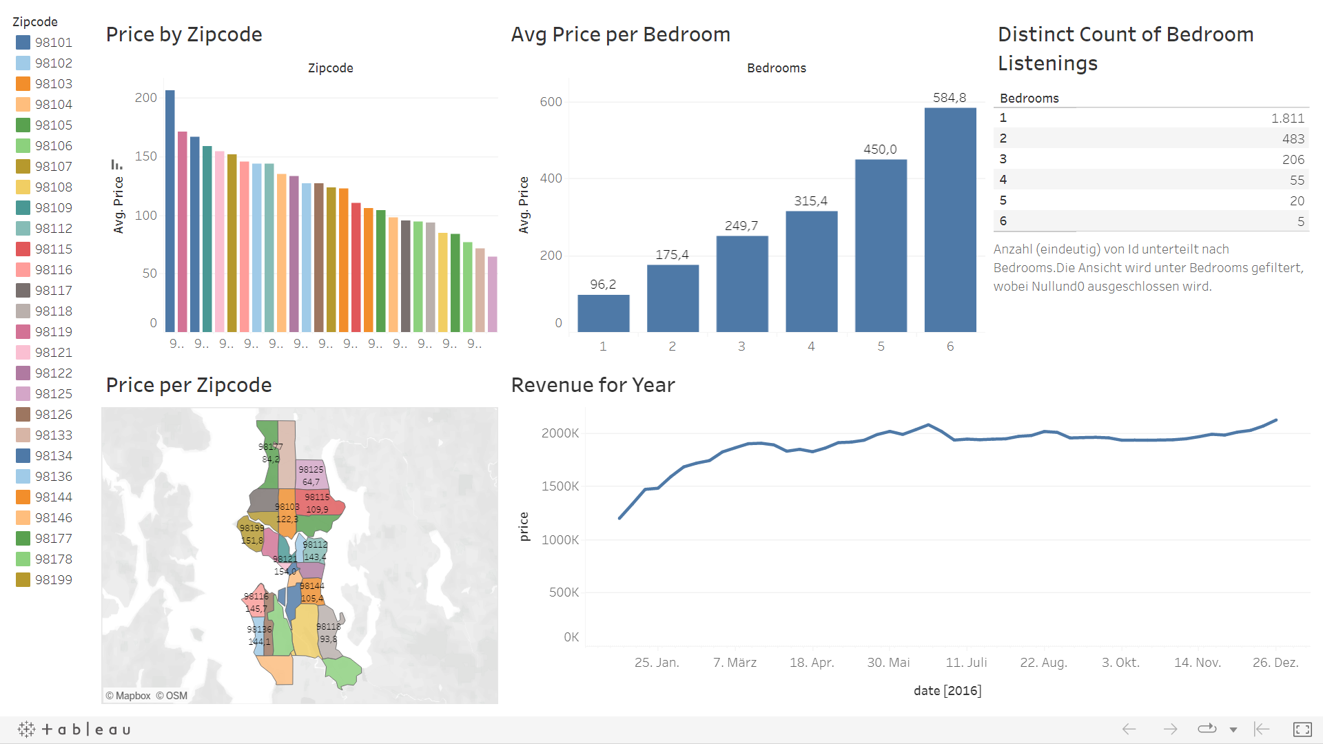Select the bar labeled 175,4
The image size is (1323, 744).
tap(673, 298)
